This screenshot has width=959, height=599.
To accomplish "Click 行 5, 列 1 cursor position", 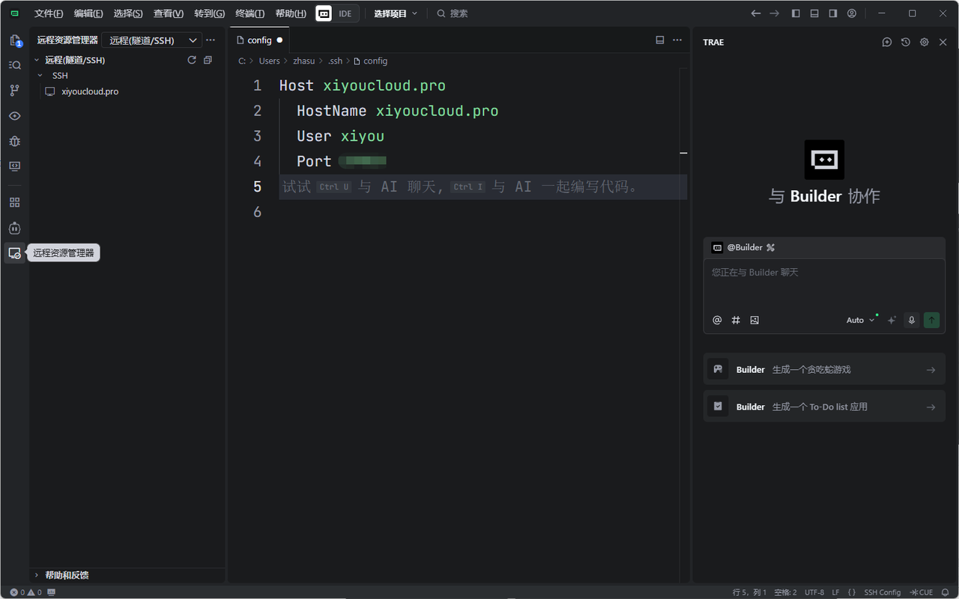I will 749,592.
